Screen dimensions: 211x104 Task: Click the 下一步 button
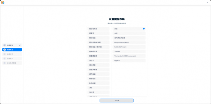[x=117, y=101]
